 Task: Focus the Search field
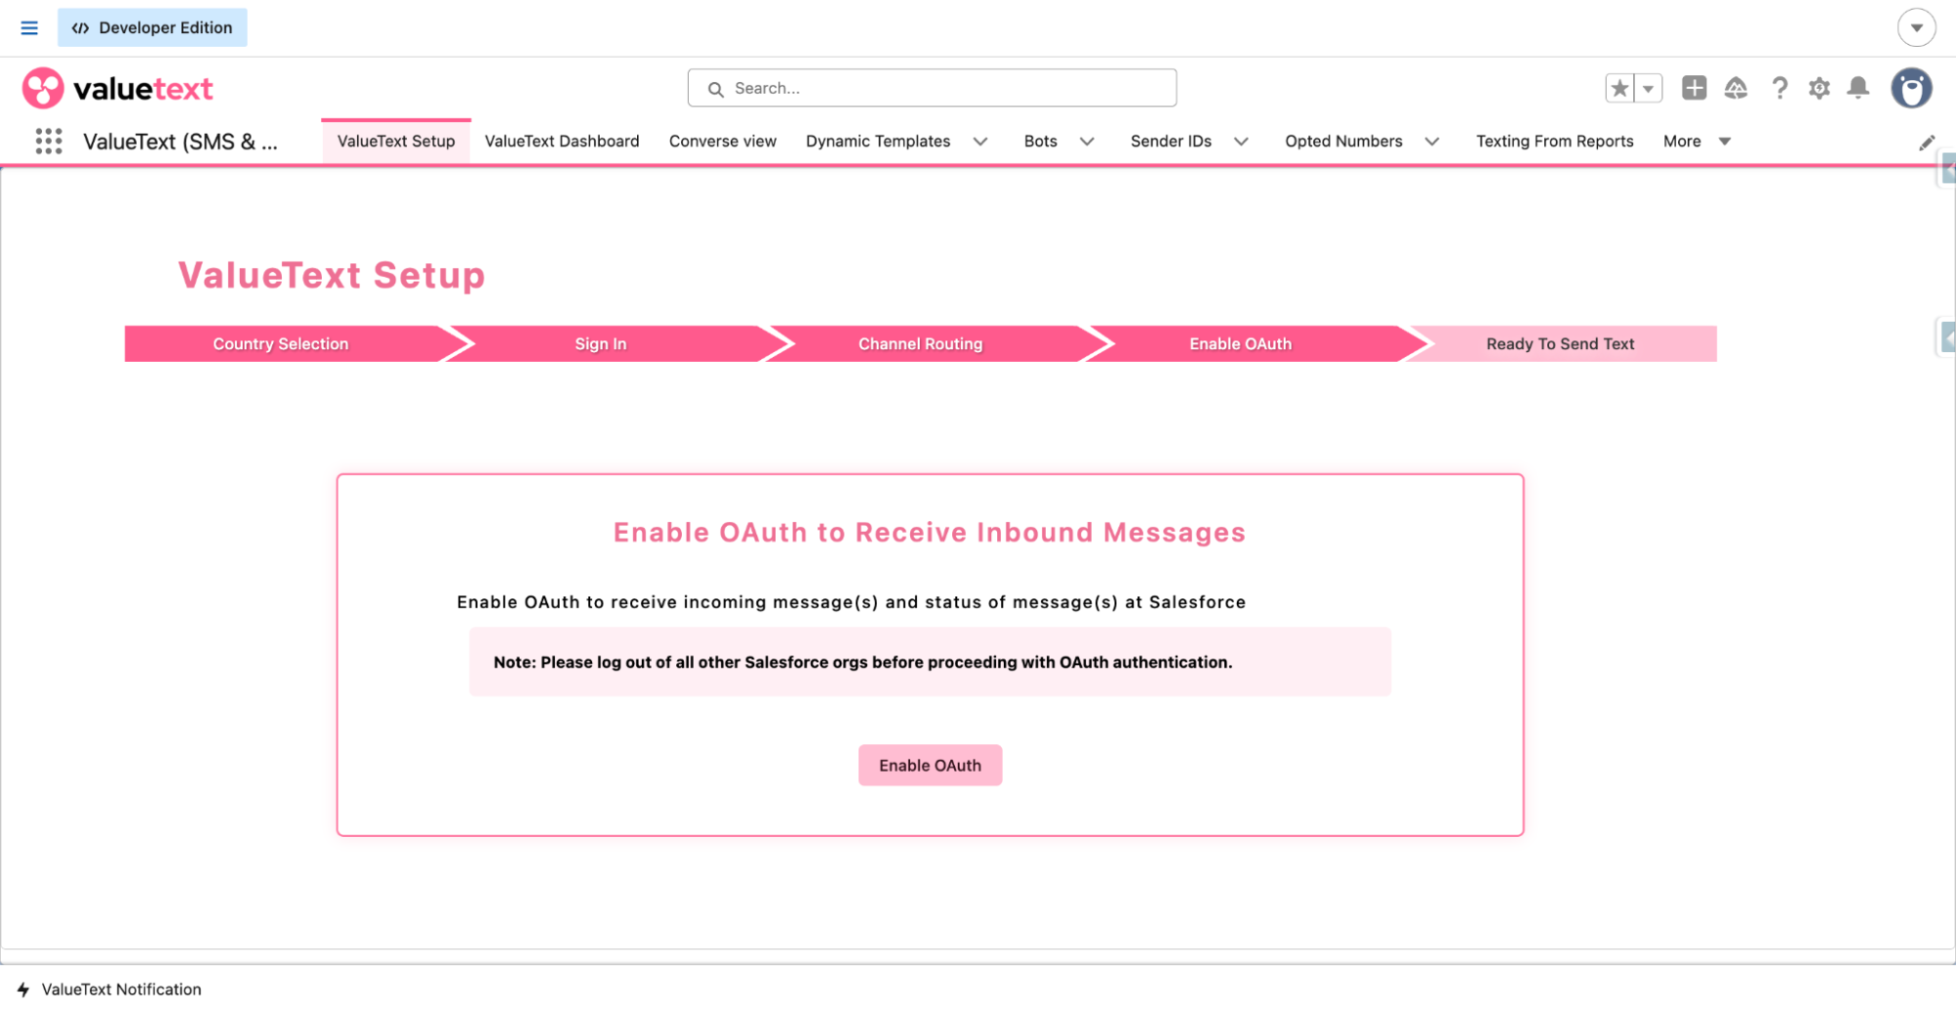coord(932,88)
